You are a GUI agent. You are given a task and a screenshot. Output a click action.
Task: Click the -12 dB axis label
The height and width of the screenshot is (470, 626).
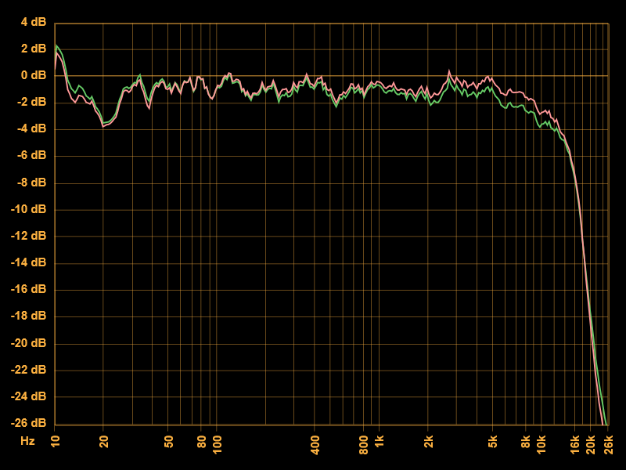point(29,236)
